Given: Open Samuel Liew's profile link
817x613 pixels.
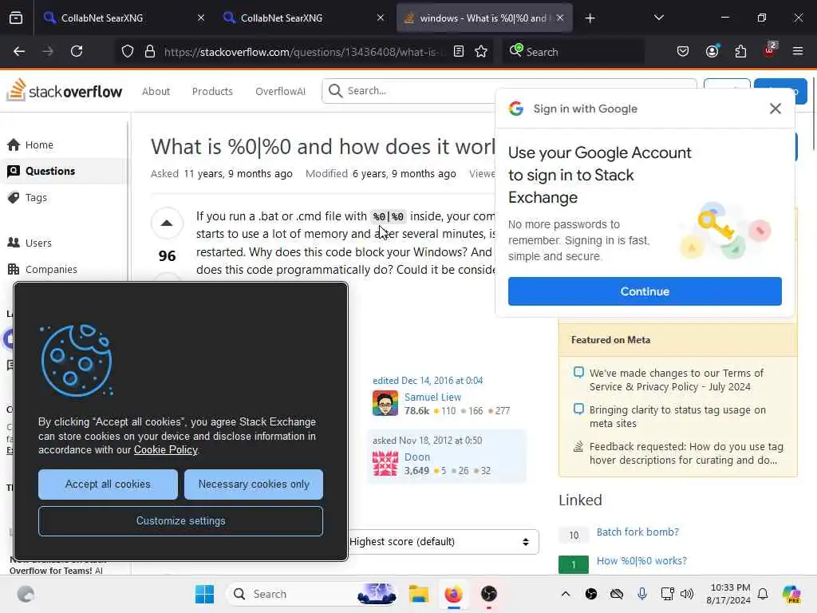Looking at the screenshot, I should point(432,397).
